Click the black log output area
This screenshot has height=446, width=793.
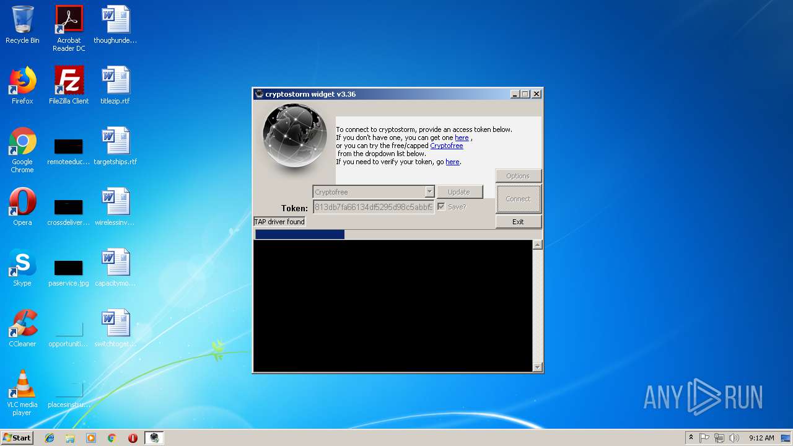pyautogui.click(x=393, y=306)
